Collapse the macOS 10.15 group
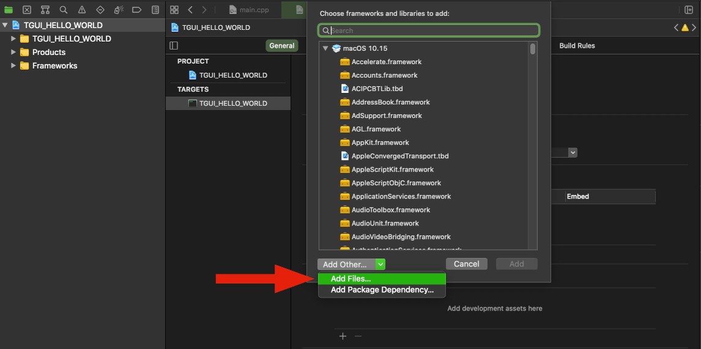 [325, 48]
